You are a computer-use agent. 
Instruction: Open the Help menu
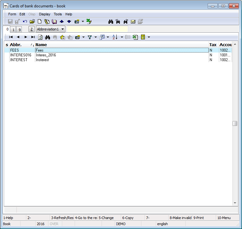click(x=69, y=14)
